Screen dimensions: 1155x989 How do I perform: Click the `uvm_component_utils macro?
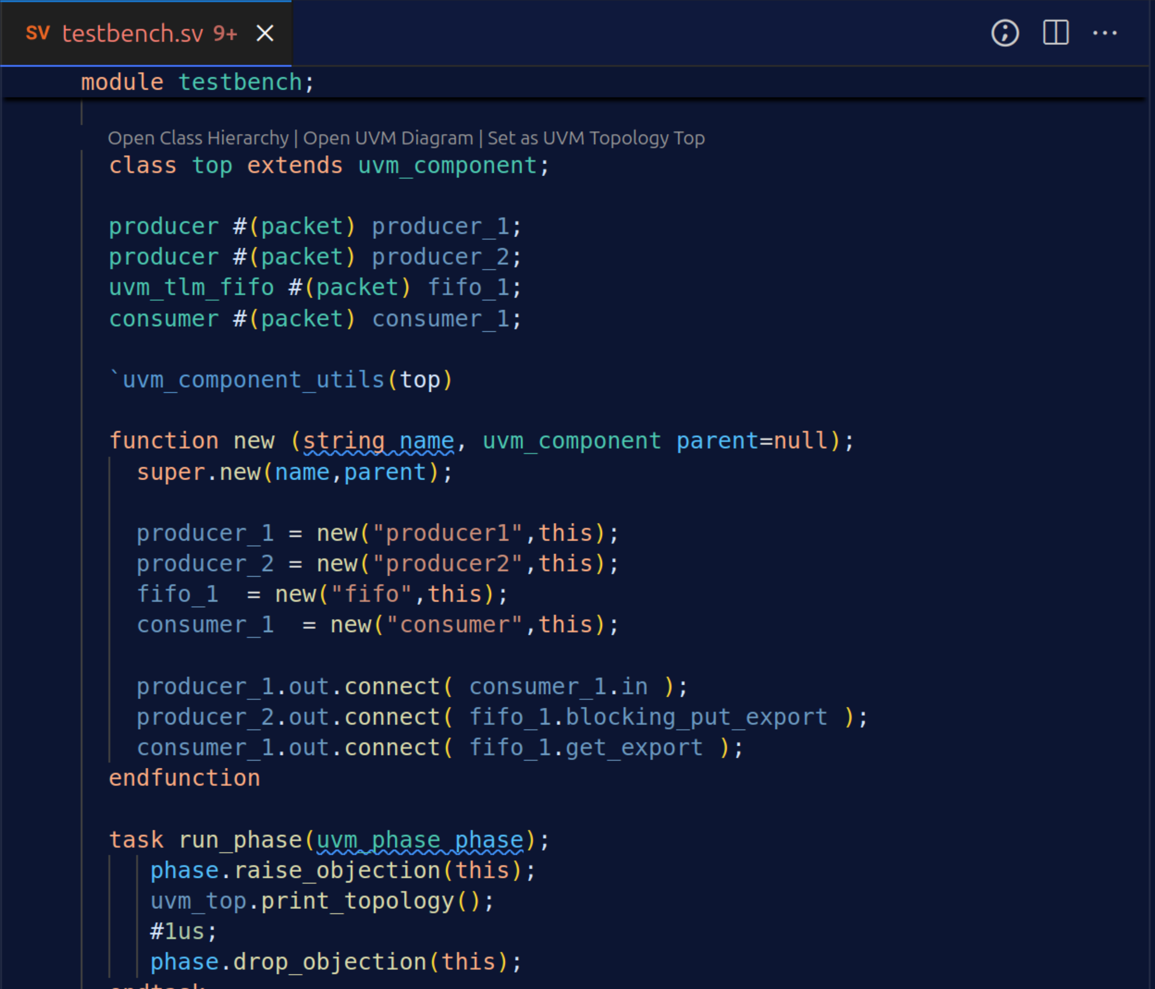(247, 380)
